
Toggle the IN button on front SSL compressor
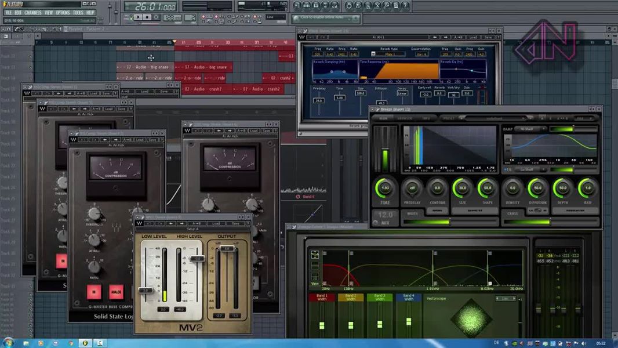pyautogui.click(x=94, y=292)
